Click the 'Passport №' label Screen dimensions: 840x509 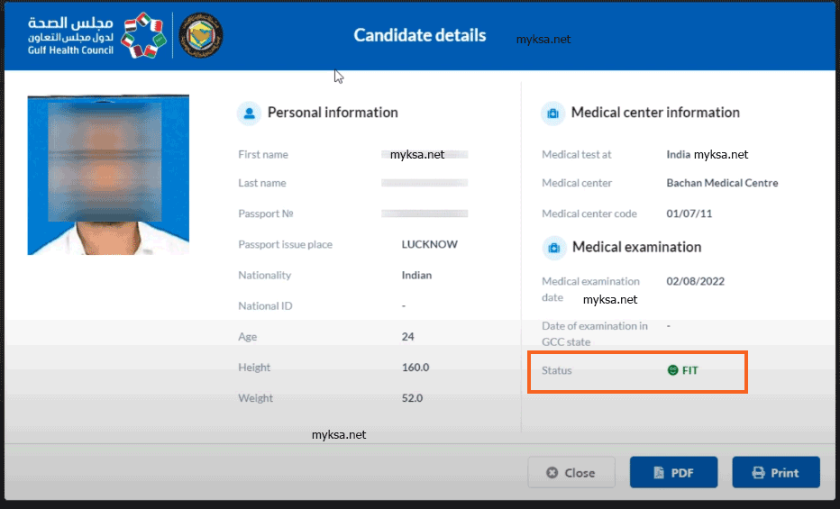[x=266, y=214]
